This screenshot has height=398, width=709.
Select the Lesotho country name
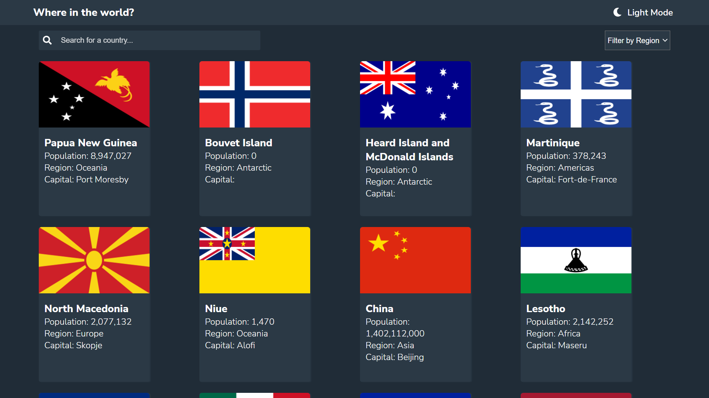point(546,309)
